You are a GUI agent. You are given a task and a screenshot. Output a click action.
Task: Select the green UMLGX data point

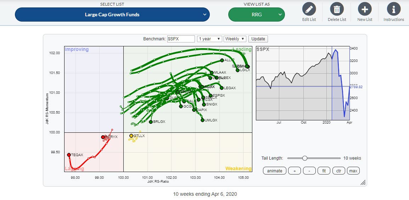pos(203,120)
